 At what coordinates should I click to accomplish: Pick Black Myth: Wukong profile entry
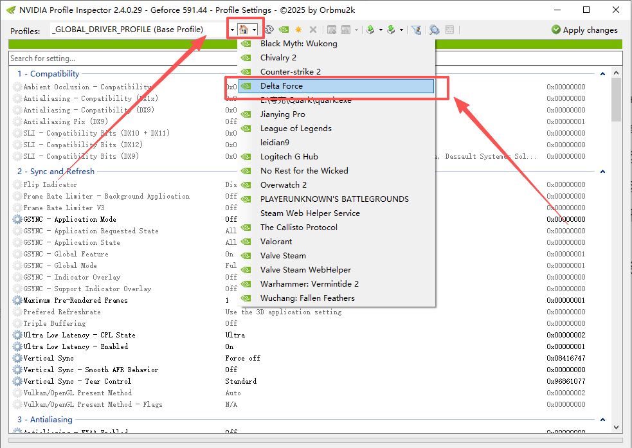pyautogui.click(x=298, y=44)
